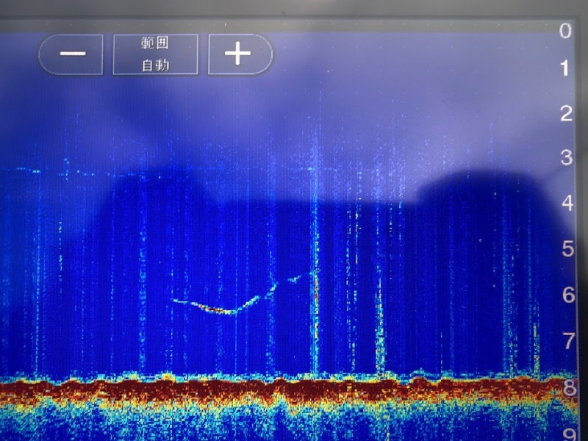Tap the red center of the arch-shaped echo
Viewport: 588px width, 441px height.
pos(217,309)
